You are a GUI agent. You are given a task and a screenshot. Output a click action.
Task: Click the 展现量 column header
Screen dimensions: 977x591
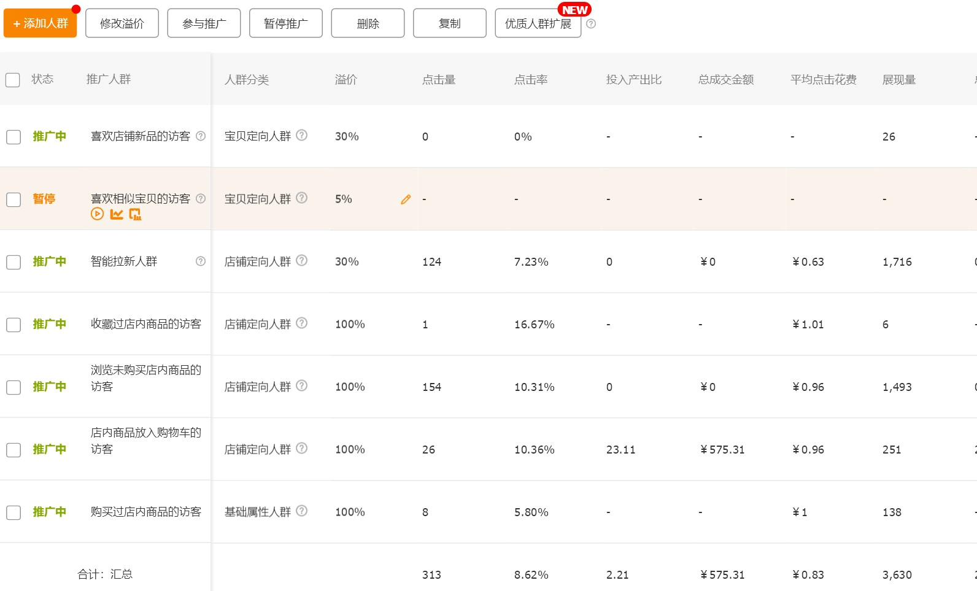pos(898,80)
